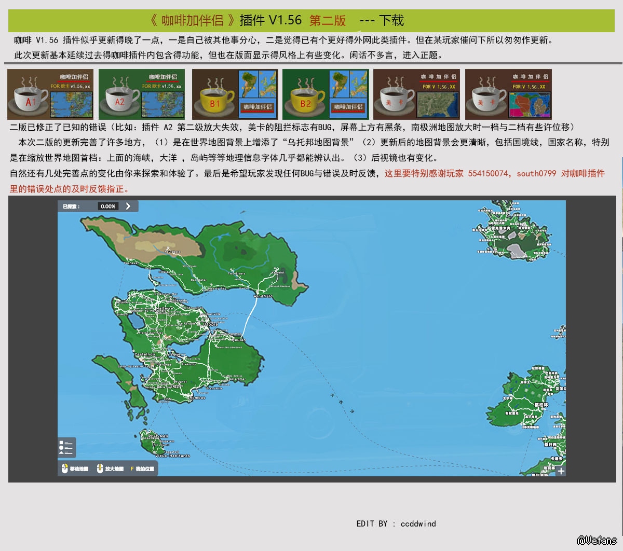
Task: Click the Foxhaven label on map
Action: point(131,263)
